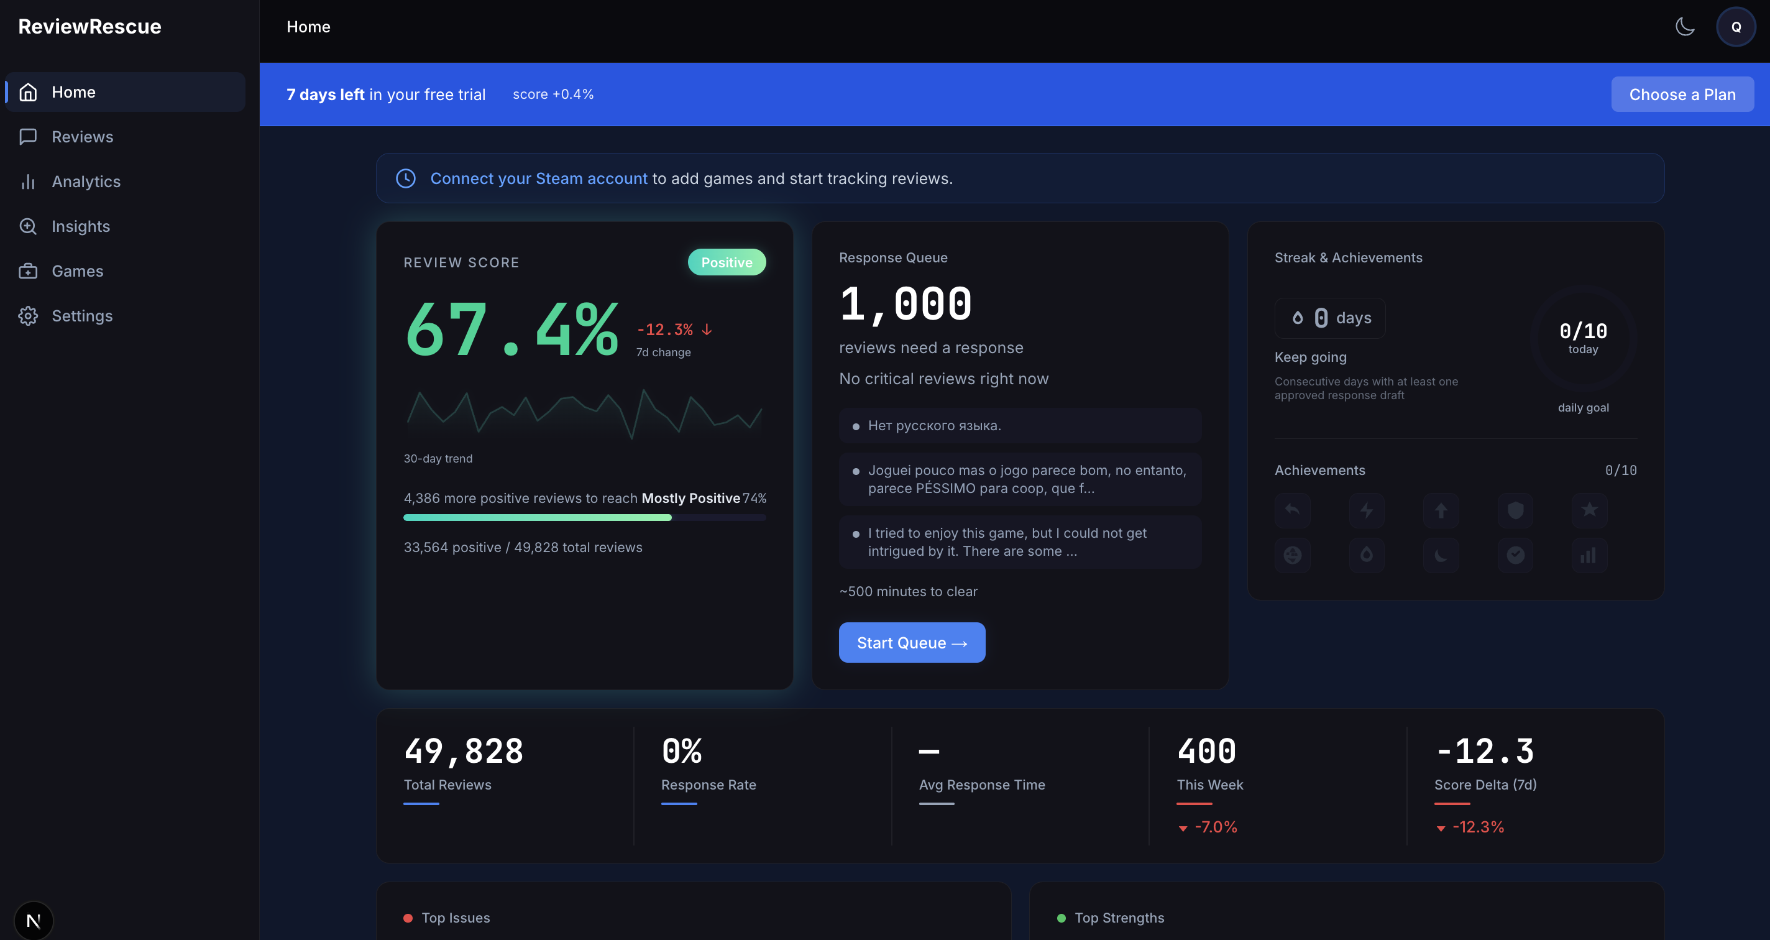This screenshot has width=1770, height=940.
Task: Toggle dark mode with moon icon
Action: tap(1685, 27)
